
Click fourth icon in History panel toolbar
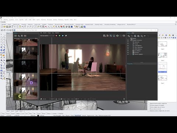25,36
